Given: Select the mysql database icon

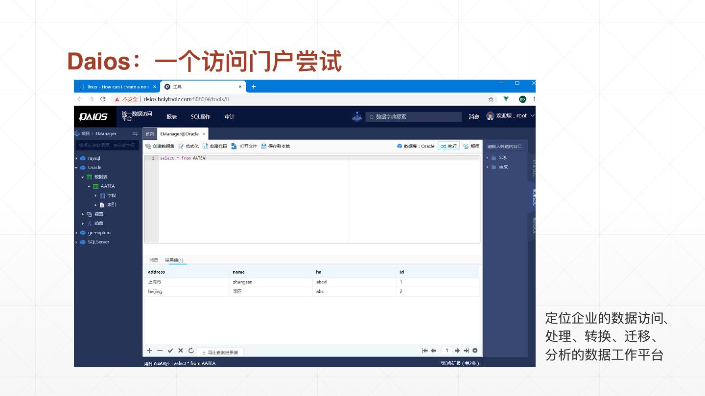Looking at the screenshot, I should (x=83, y=158).
